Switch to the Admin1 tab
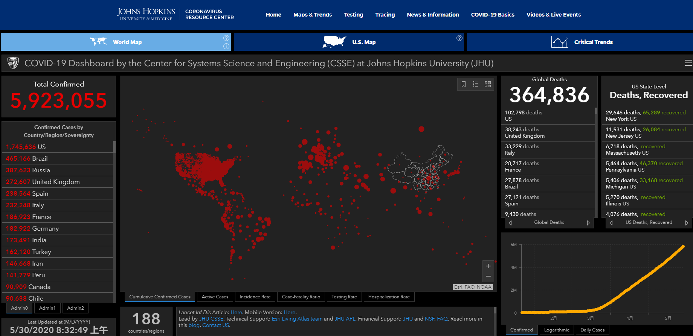 point(47,308)
